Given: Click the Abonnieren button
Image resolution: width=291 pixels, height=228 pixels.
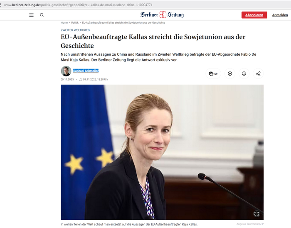Looking at the screenshot, I should click(254, 15).
